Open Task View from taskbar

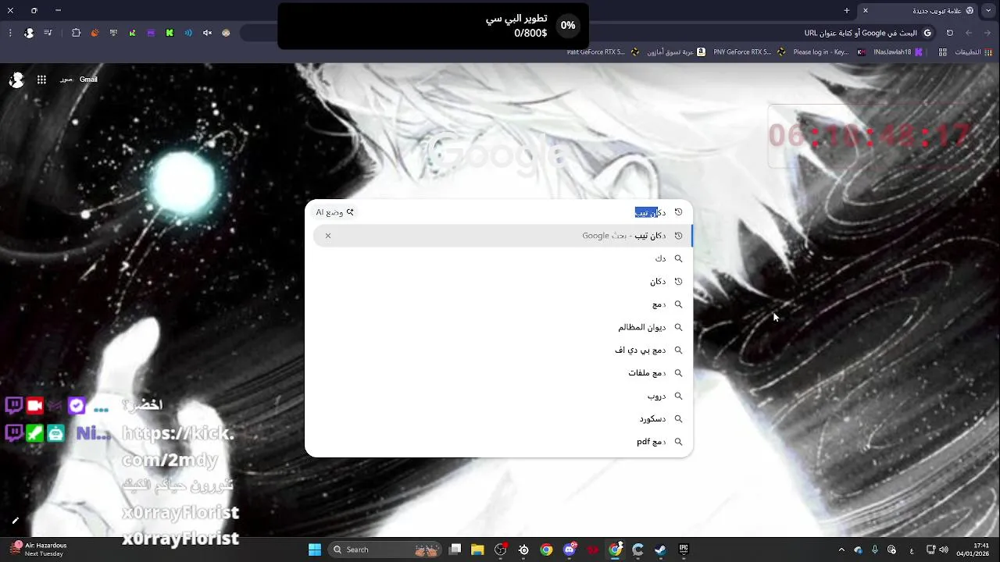(x=455, y=550)
